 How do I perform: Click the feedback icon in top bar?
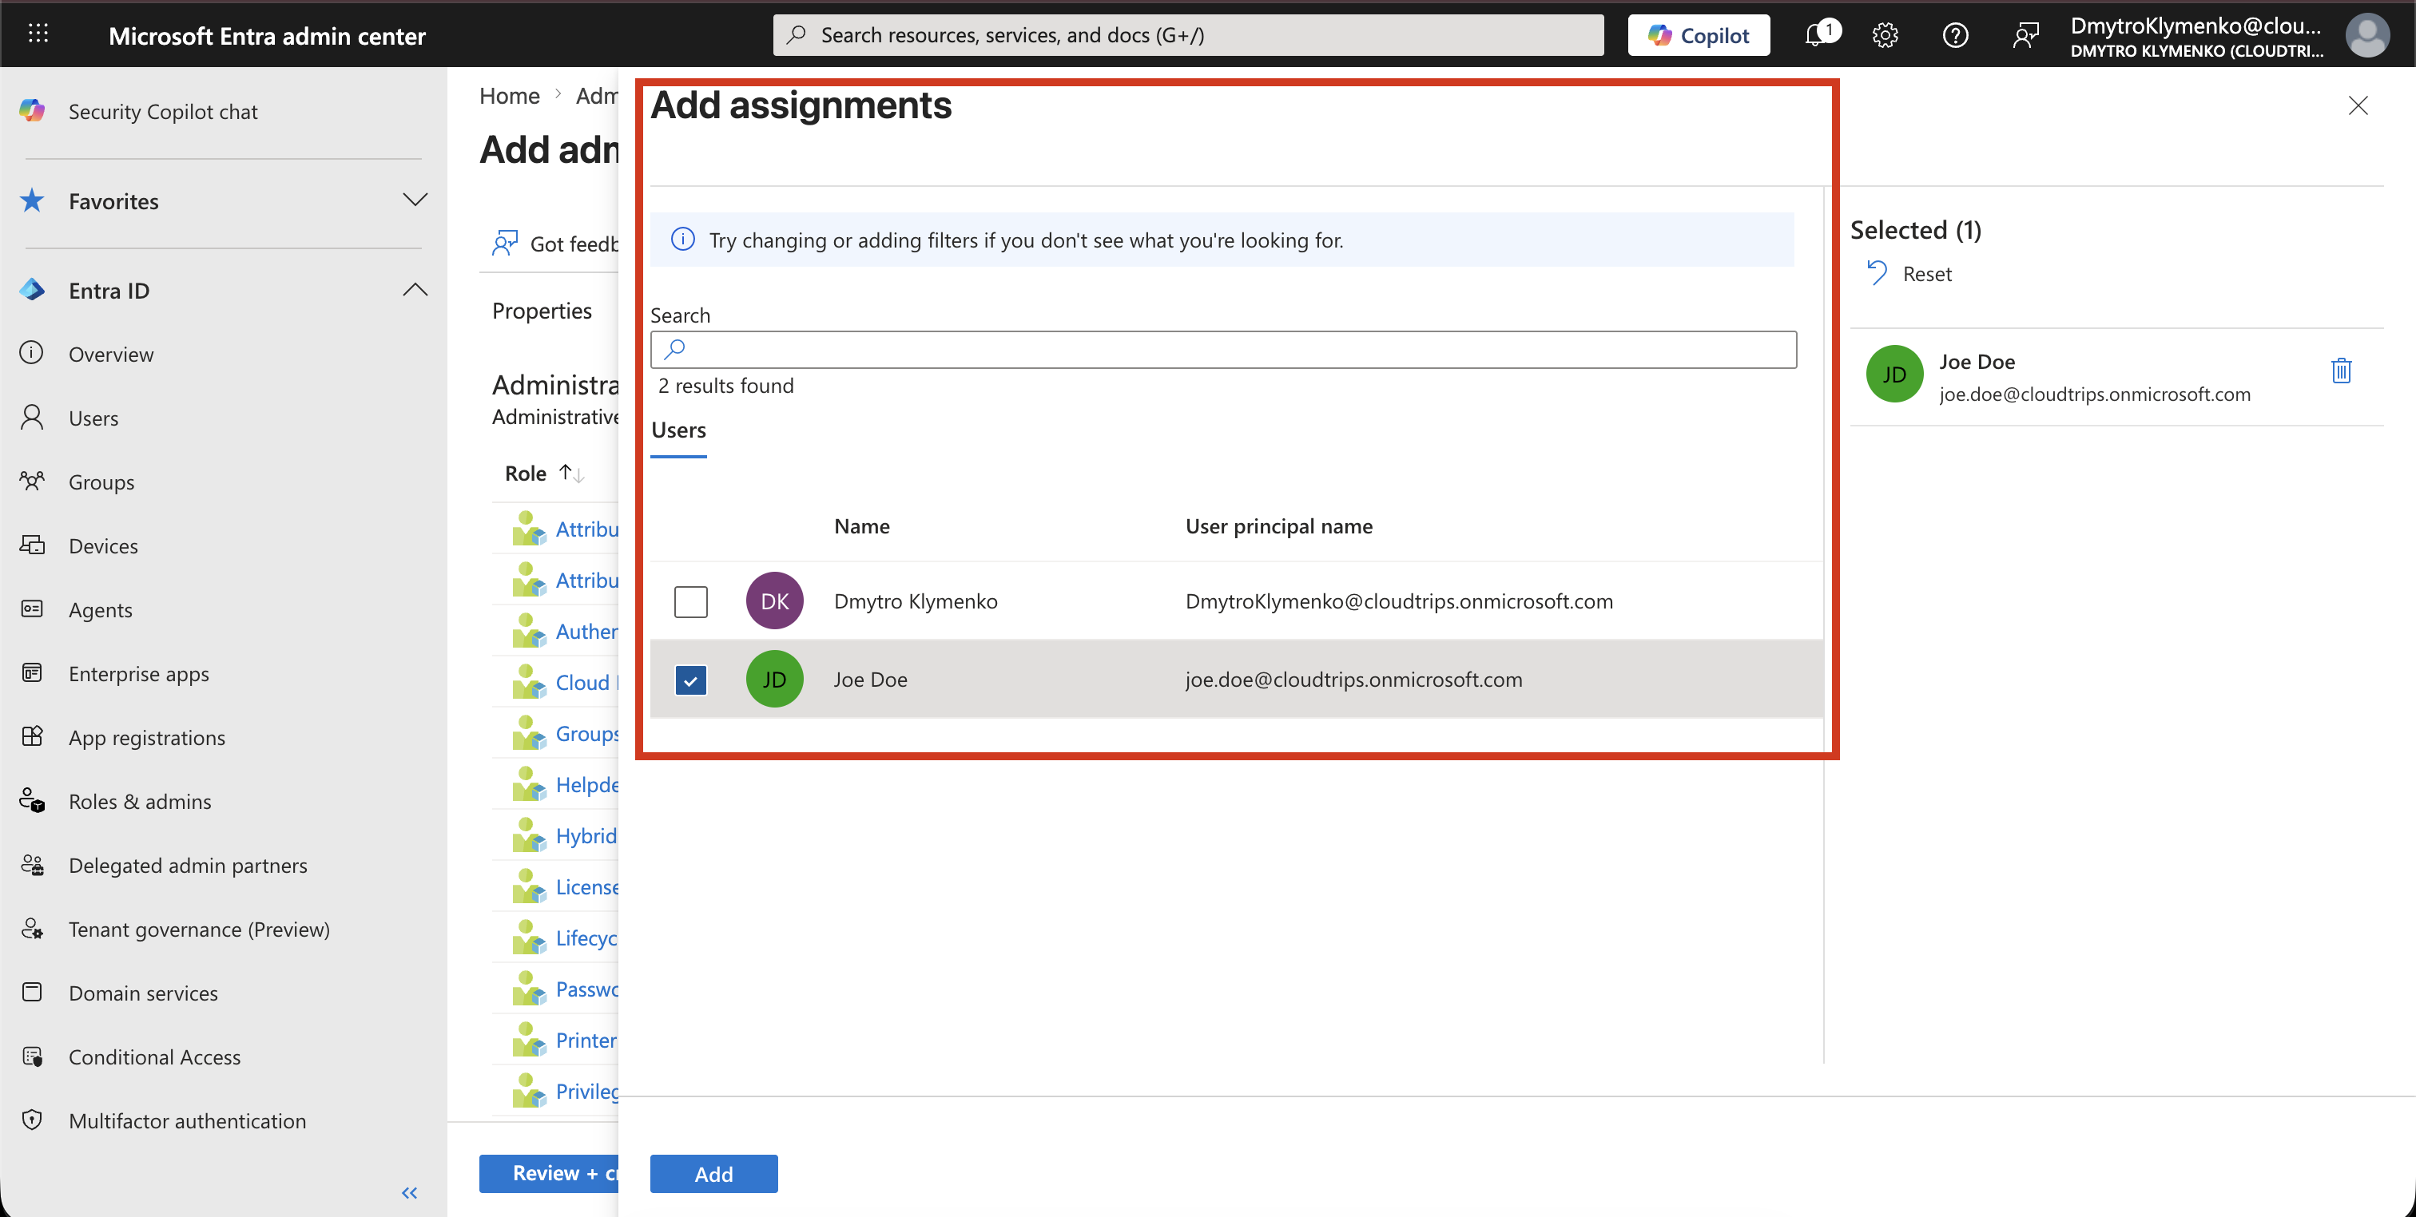point(2026,36)
